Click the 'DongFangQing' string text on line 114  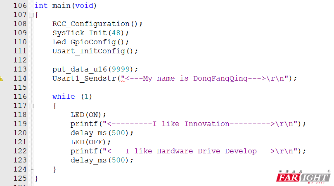tap(220, 79)
